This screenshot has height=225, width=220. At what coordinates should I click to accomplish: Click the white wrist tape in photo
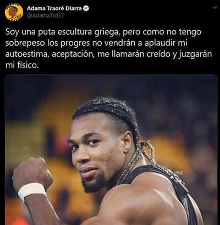(31, 191)
